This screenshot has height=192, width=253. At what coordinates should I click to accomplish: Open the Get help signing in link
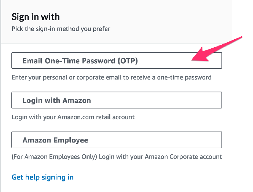[43, 177]
